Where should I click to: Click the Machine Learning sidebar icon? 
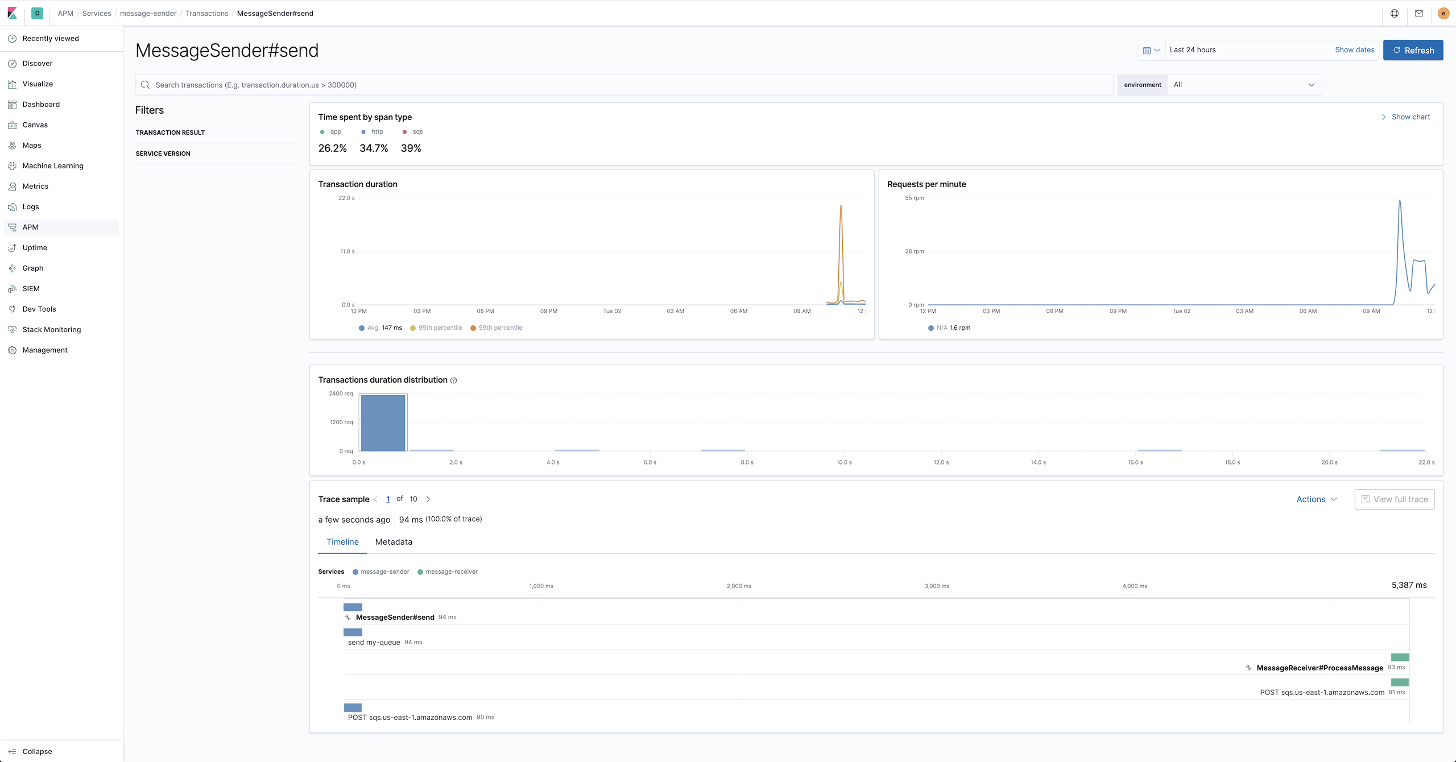pos(12,166)
